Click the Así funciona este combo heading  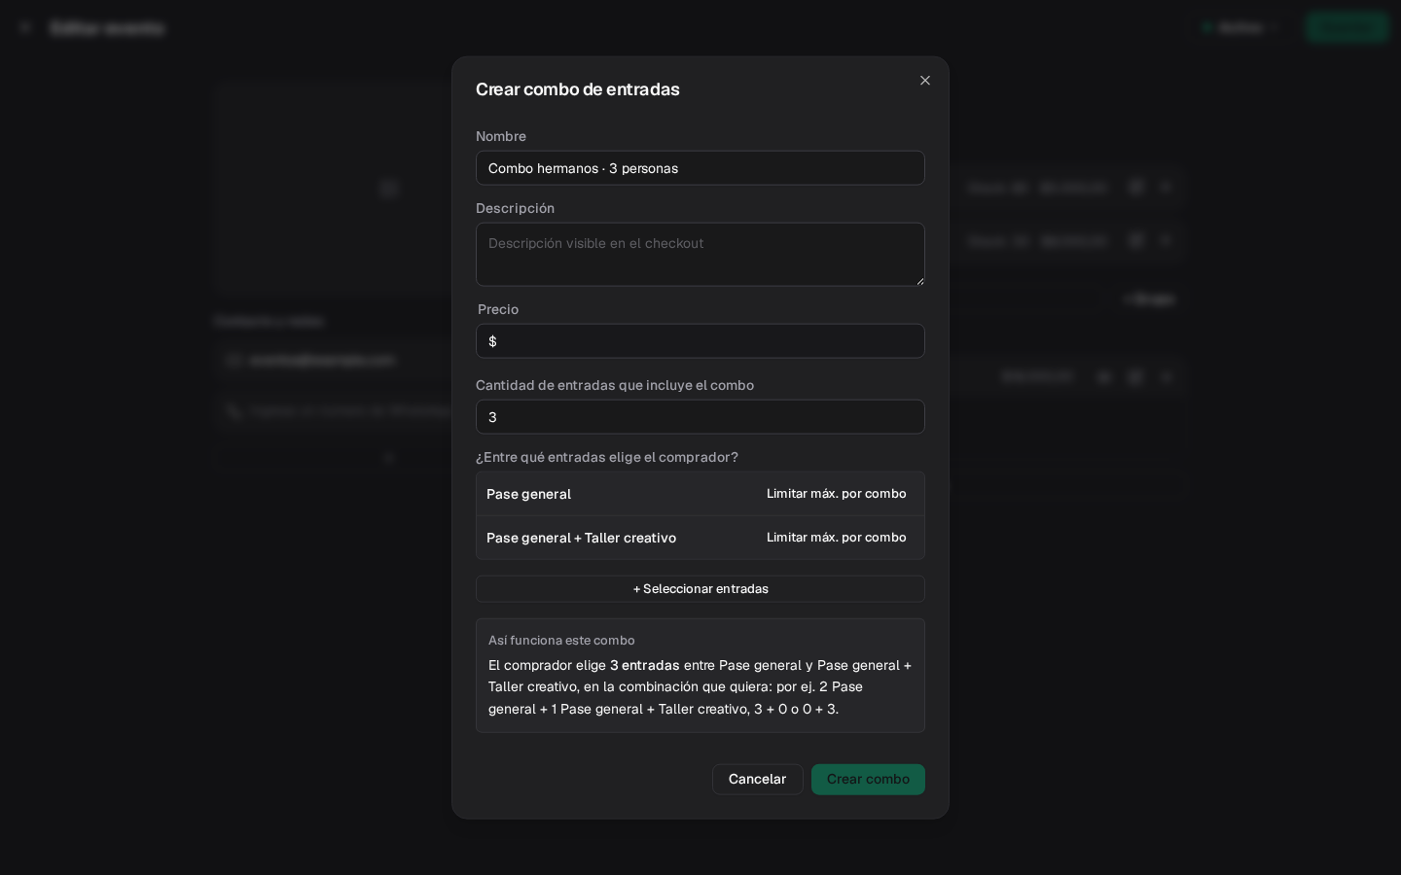click(561, 641)
